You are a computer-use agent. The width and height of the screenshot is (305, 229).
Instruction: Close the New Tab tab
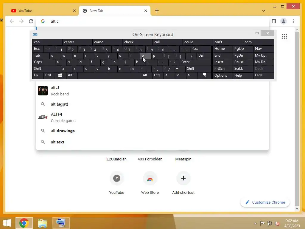[145, 11]
